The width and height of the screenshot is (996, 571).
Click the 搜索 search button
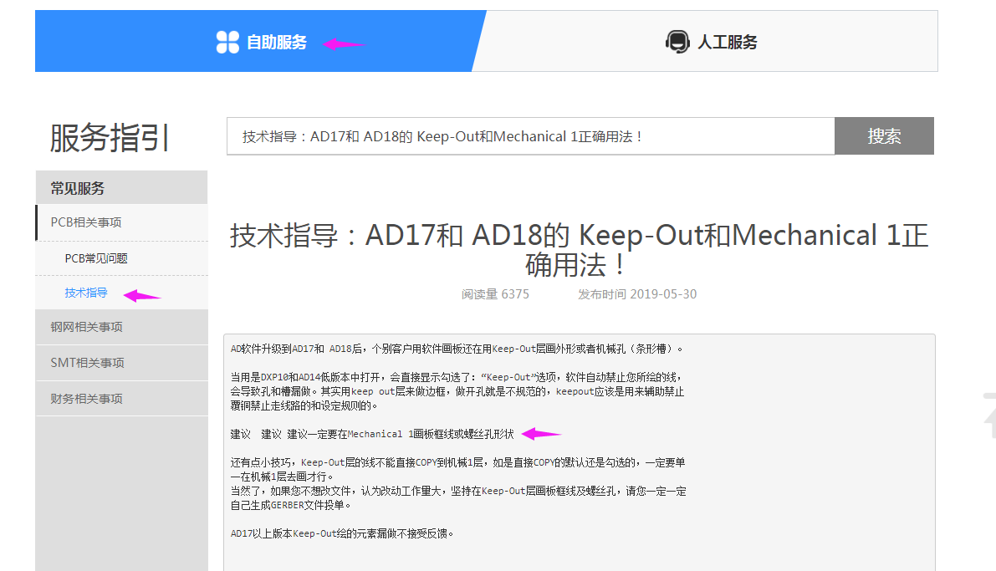[x=884, y=136]
